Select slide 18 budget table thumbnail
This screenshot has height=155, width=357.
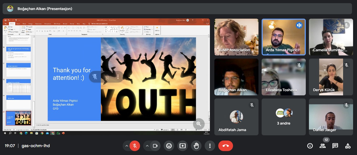[x=18, y=86]
